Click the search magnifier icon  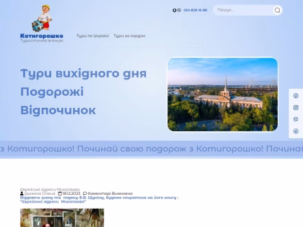pyautogui.click(x=277, y=10)
